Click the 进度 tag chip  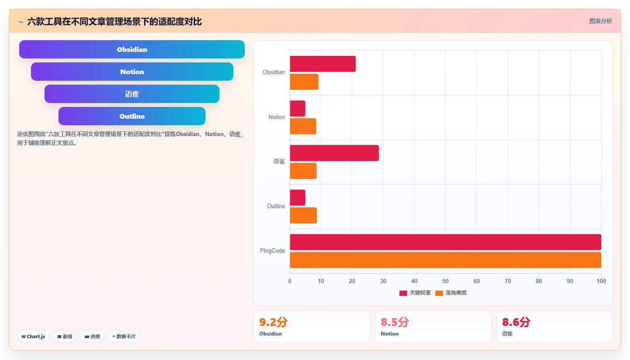tap(92, 336)
